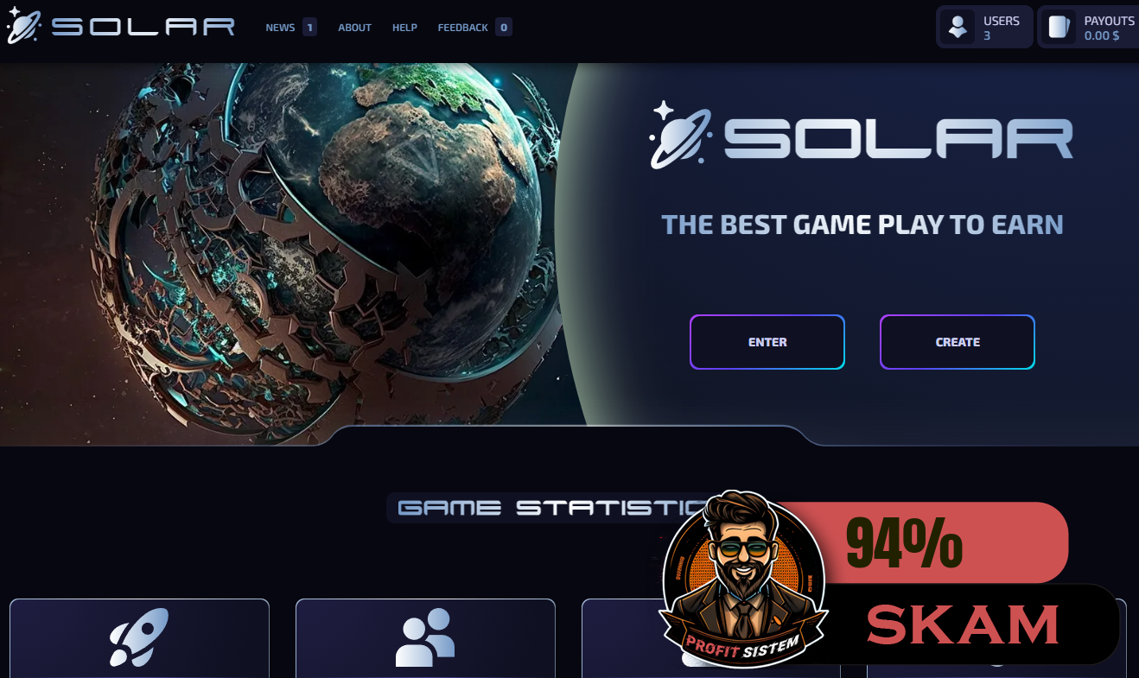Click the Enter button
Viewport: 1139px width, 678px height.
(767, 342)
